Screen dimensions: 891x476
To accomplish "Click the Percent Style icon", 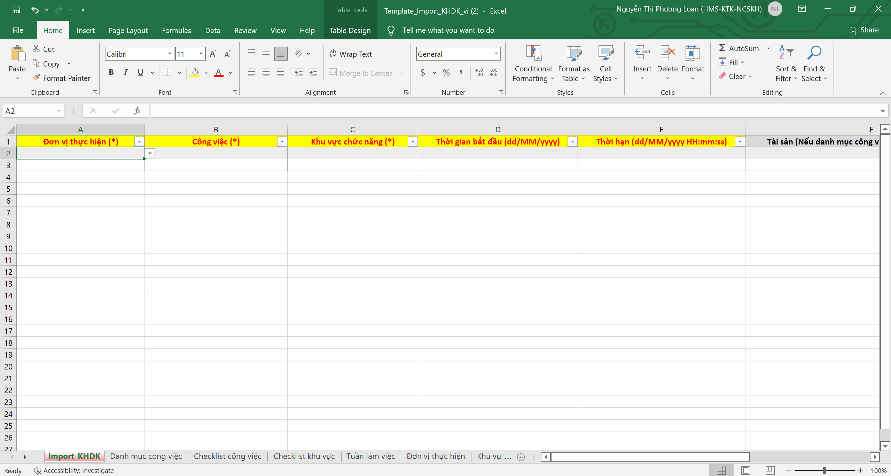I will tap(446, 73).
